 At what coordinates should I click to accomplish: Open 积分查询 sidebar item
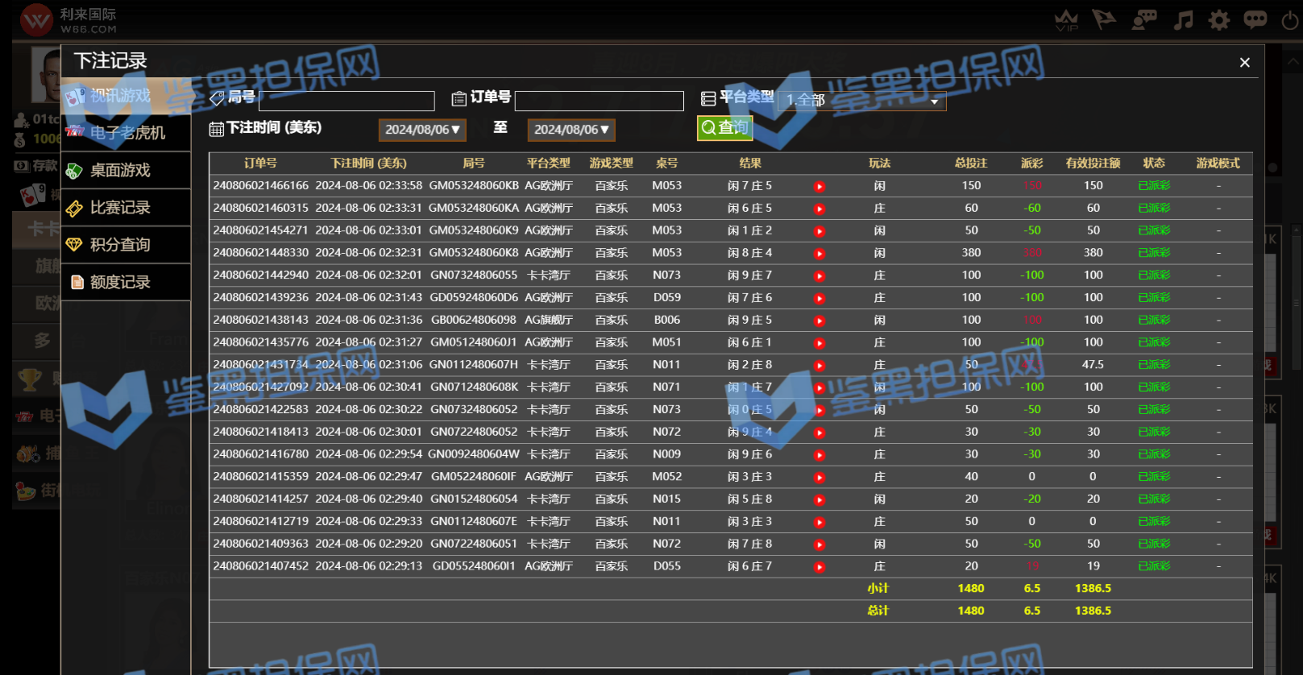point(127,245)
